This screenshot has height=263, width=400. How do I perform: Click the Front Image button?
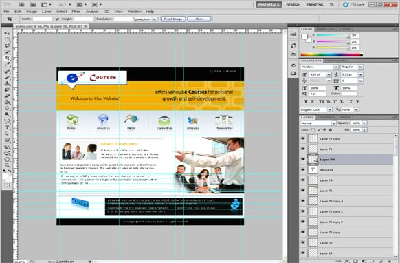pos(173,19)
